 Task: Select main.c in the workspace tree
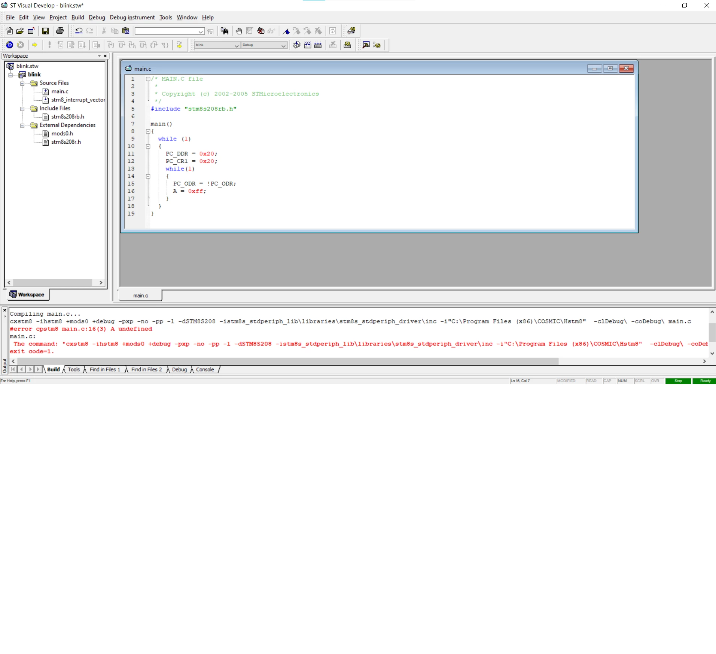pos(60,91)
